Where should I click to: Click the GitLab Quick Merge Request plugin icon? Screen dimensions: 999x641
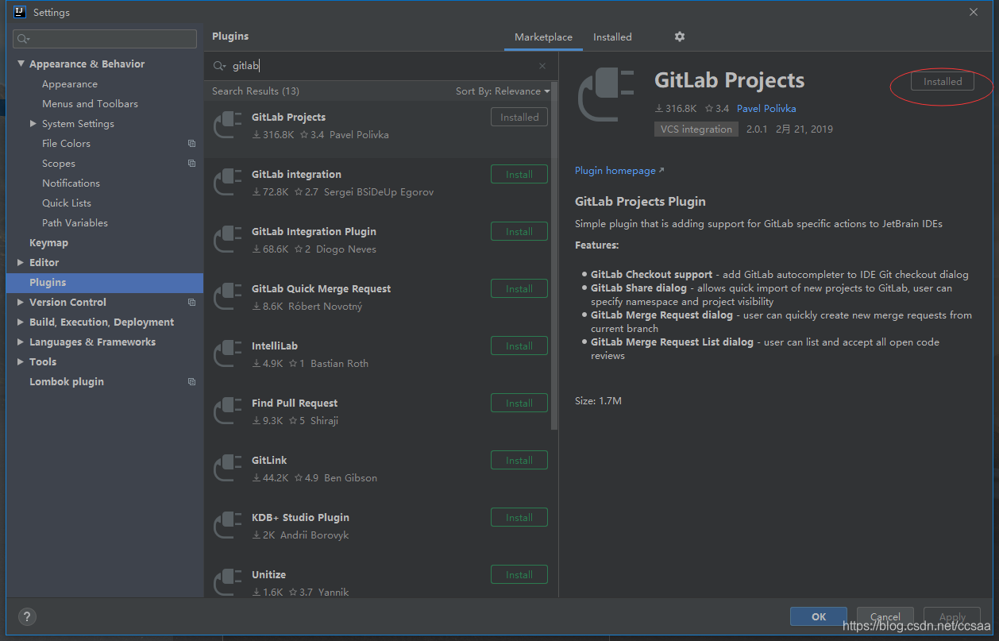pos(228,297)
